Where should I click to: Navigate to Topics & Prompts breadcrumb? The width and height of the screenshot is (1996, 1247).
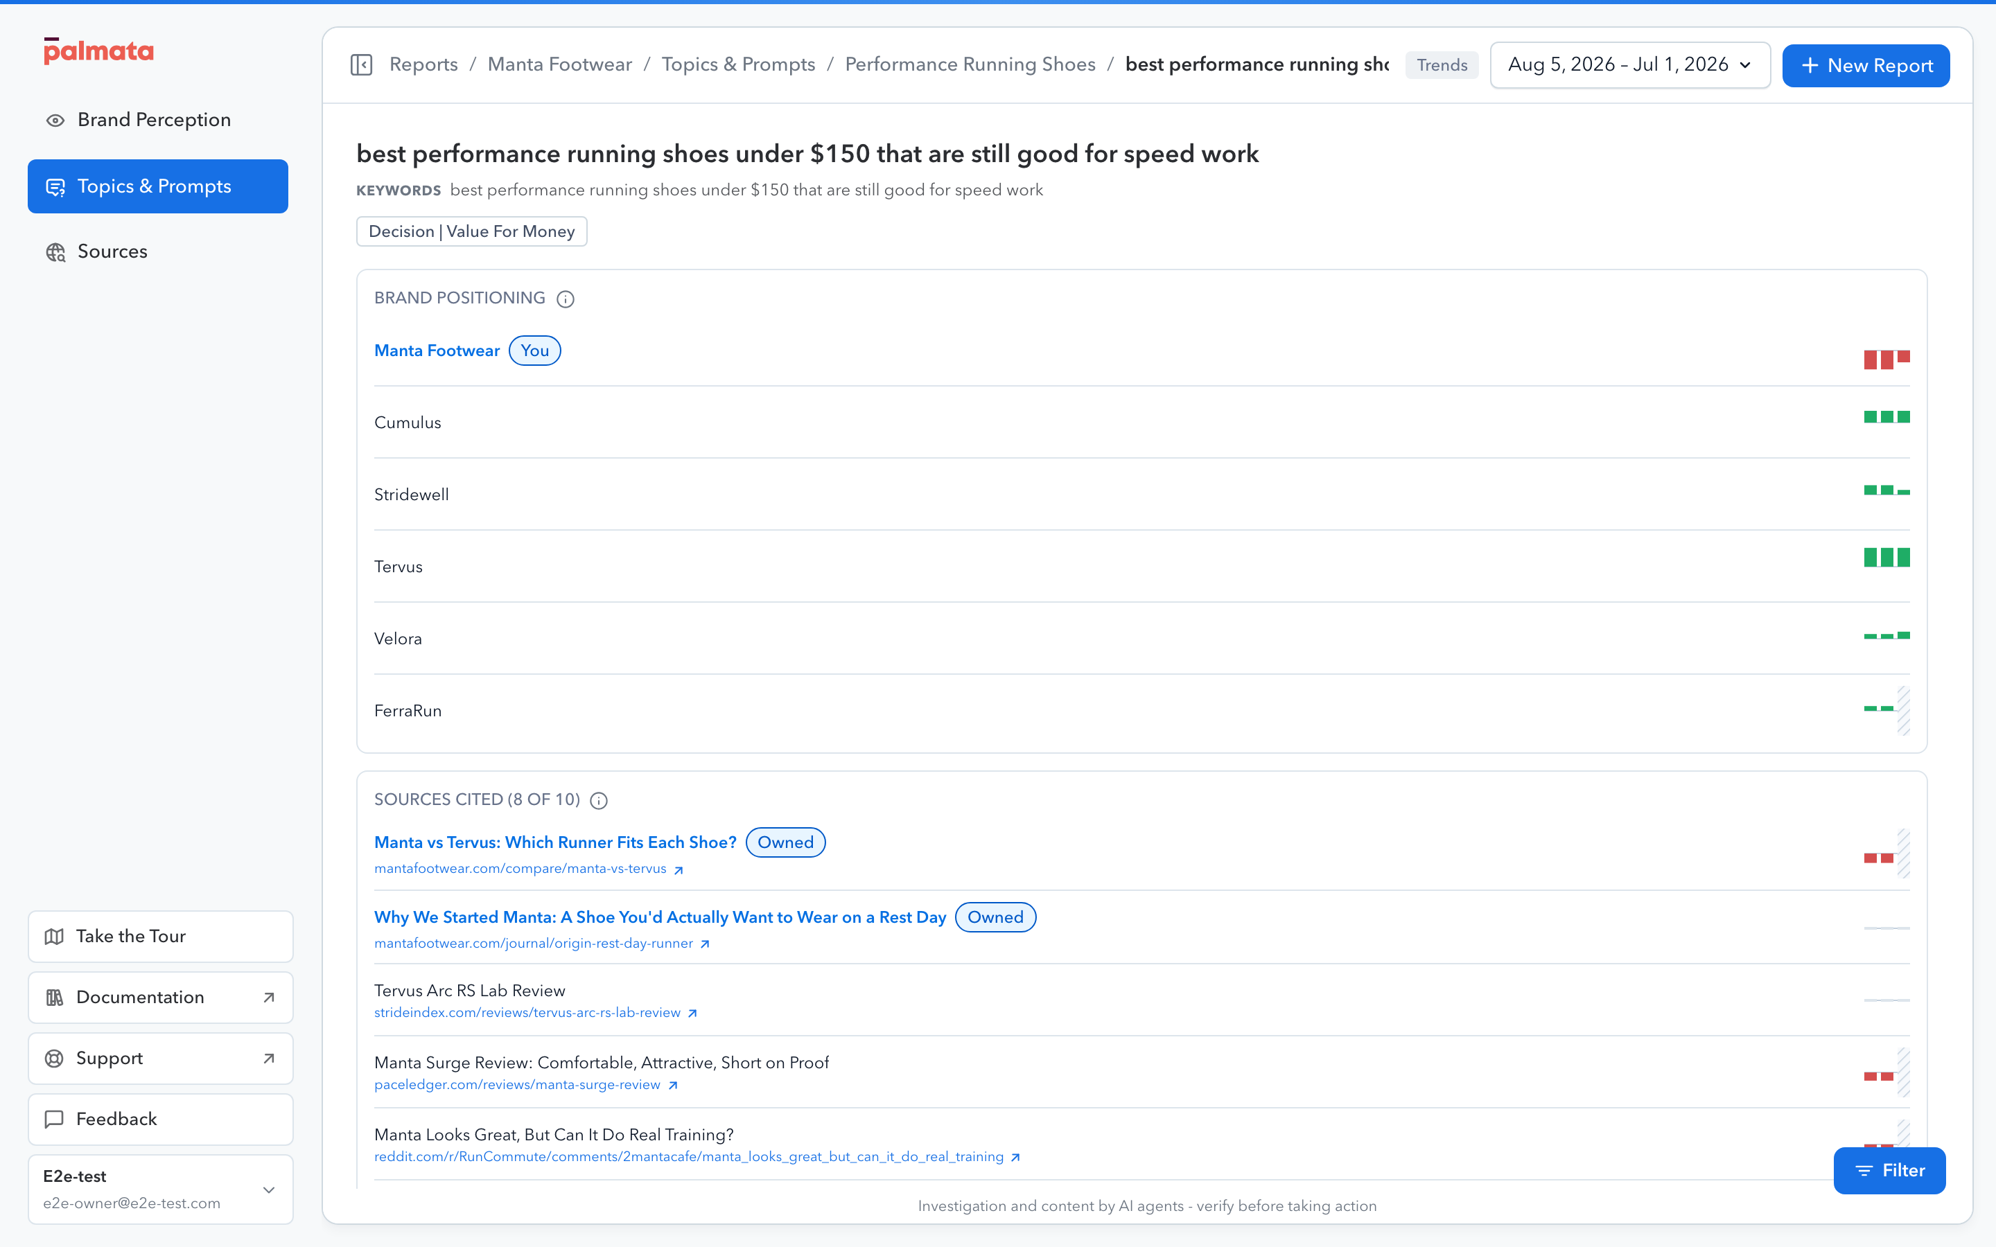click(x=738, y=64)
